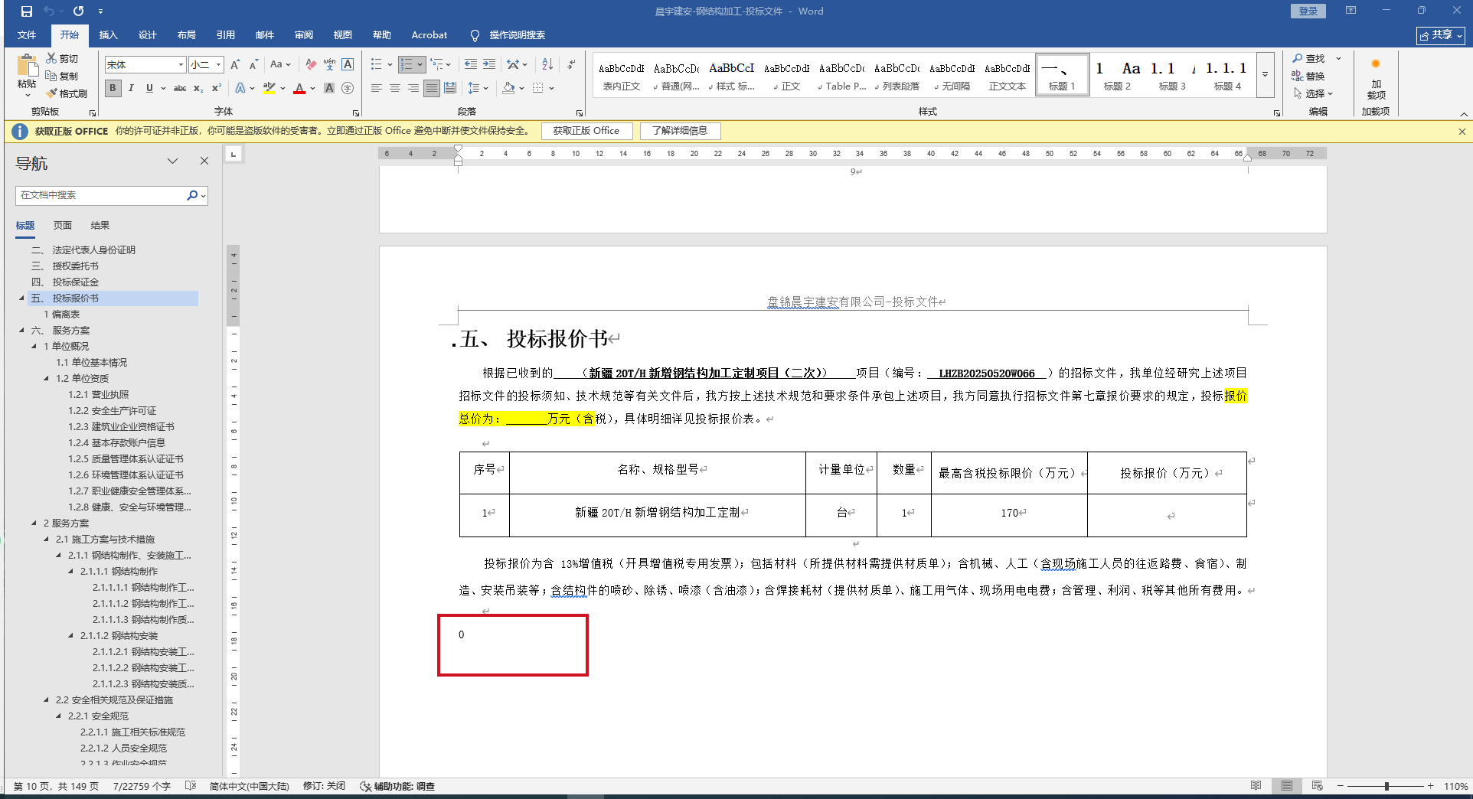Screen dimensions: 1473x799
Task: Click the Undo arrow in the title bar
Action: pos(49,11)
